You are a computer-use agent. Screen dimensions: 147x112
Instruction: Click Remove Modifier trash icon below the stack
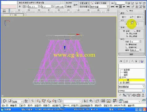point(136,61)
